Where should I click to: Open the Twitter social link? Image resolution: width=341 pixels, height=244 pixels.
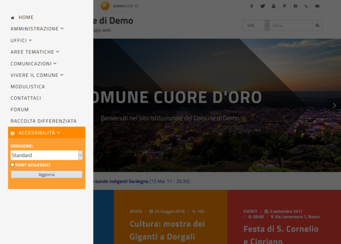pyautogui.click(x=262, y=6)
